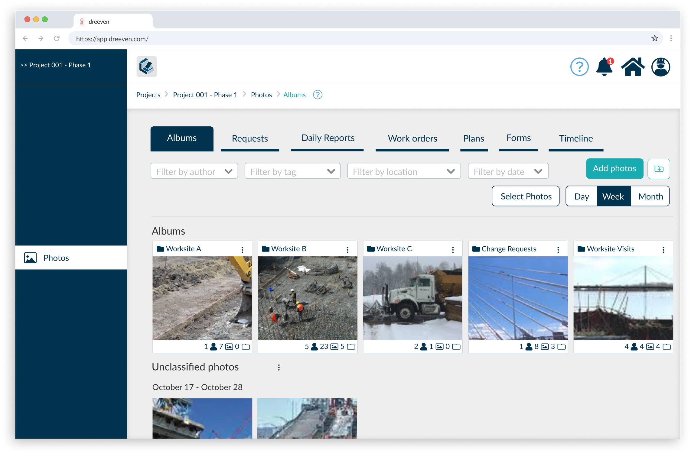The height and width of the screenshot is (454, 691).
Task: Expand the Filter by tag dropdown
Action: point(292,171)
